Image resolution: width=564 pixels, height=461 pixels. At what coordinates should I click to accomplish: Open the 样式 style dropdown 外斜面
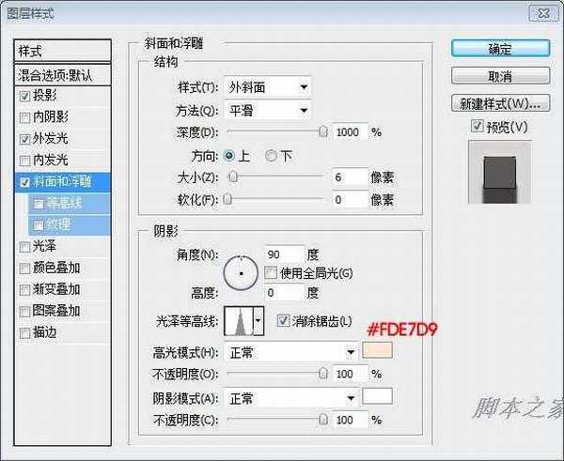pyautogui.click(x=267, y=87)
